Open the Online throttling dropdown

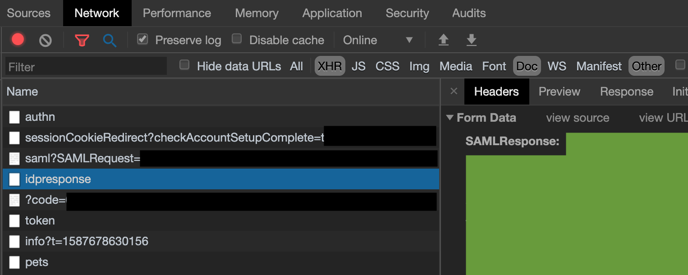tap(379, 40)
